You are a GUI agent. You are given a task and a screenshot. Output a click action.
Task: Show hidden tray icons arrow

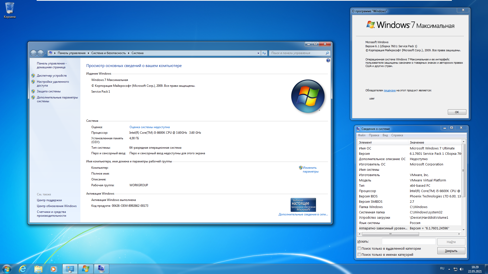click(x=449, y=269)
